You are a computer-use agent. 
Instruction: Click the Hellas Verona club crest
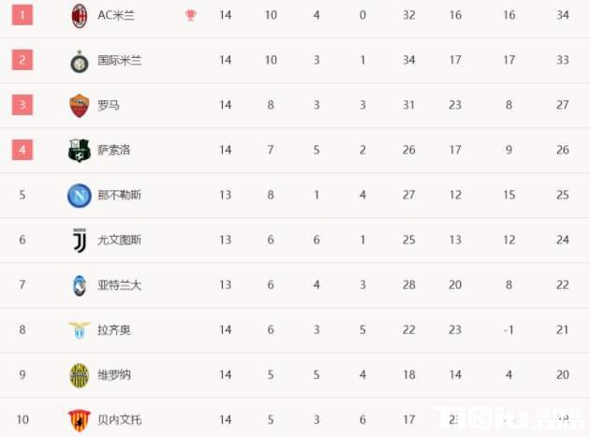(80, 374)
